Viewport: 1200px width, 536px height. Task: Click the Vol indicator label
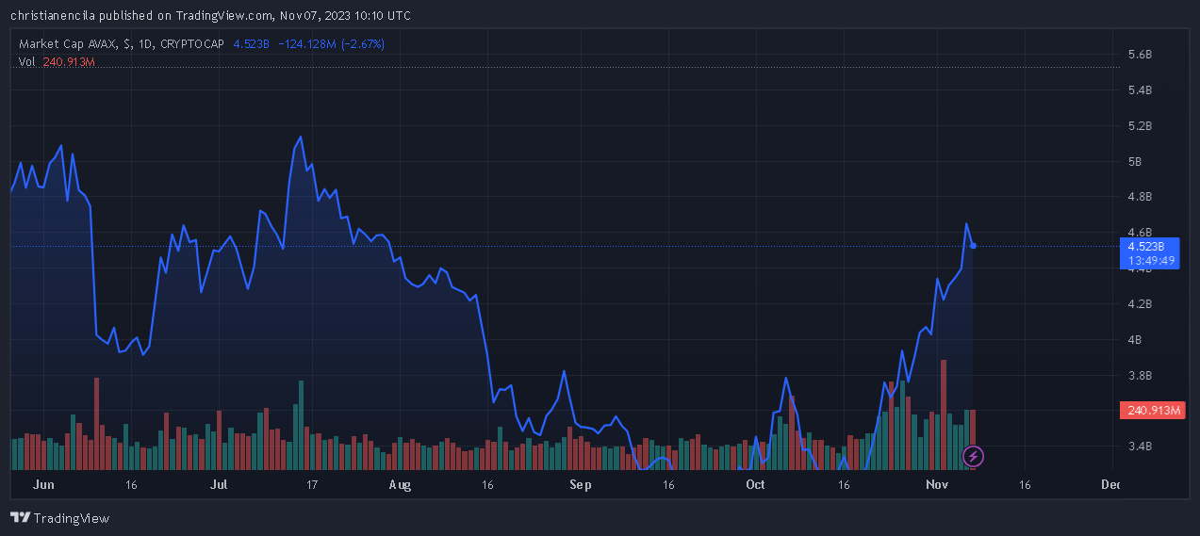26,61
